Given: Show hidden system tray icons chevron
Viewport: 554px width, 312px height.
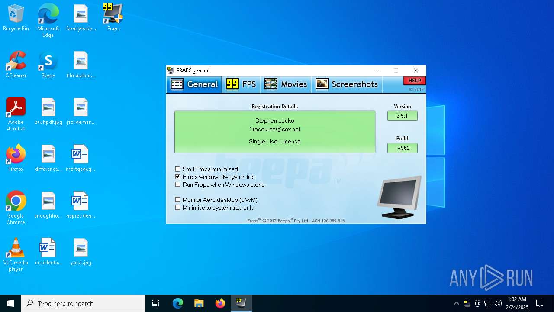Looking at the screenshot, I should [x=456, y=303].
